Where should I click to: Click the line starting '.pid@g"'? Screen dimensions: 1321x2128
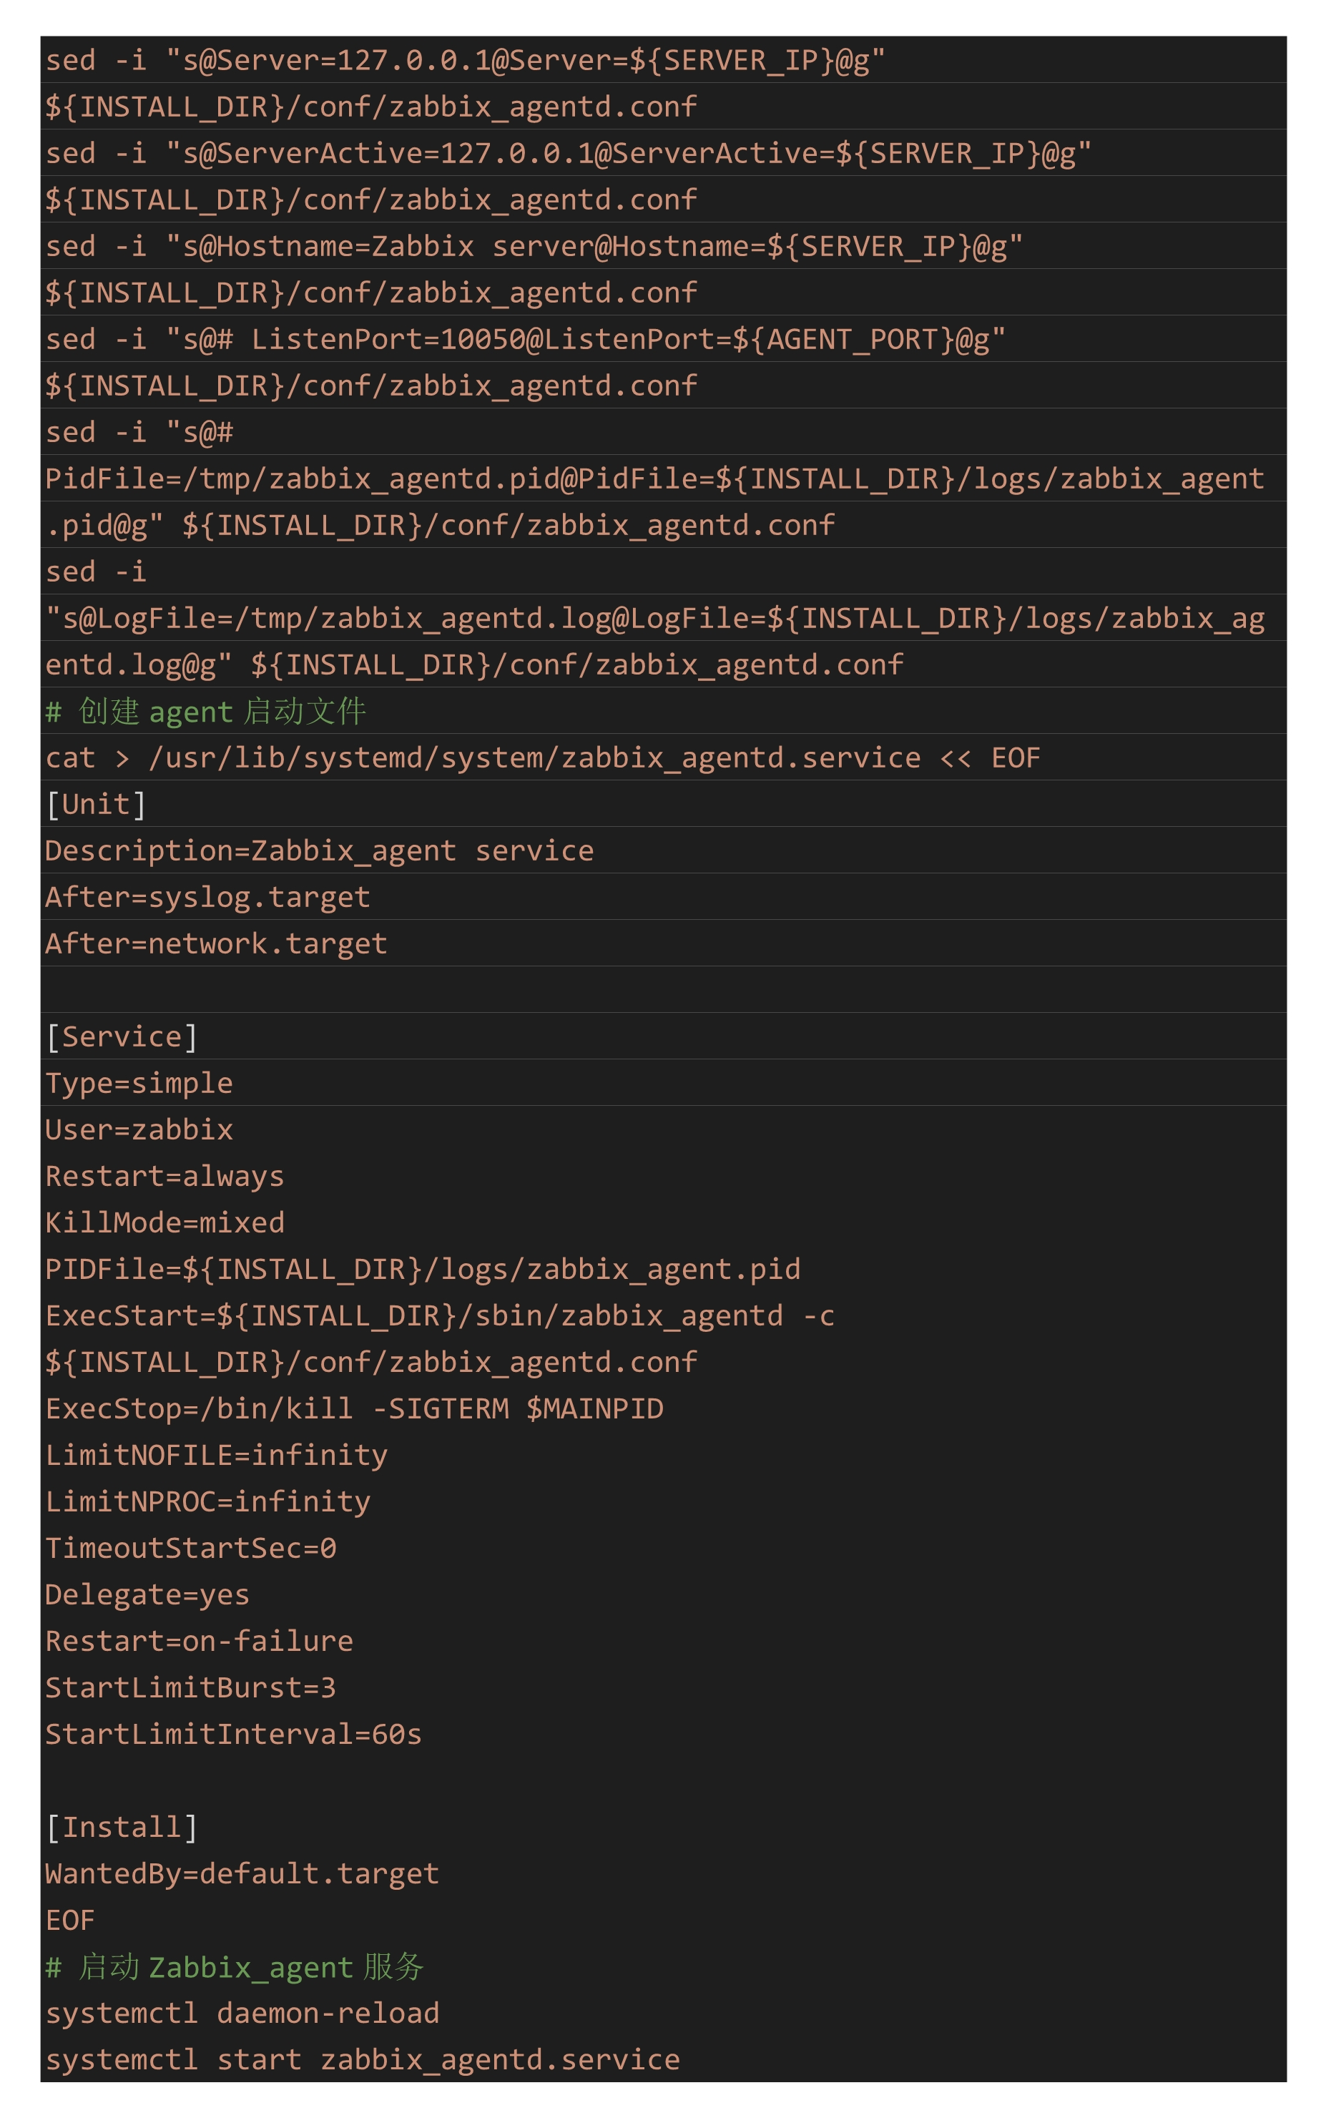click(441, 525)
